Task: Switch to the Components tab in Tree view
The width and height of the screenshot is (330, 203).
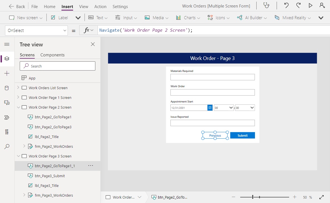Action: [52, 55]
